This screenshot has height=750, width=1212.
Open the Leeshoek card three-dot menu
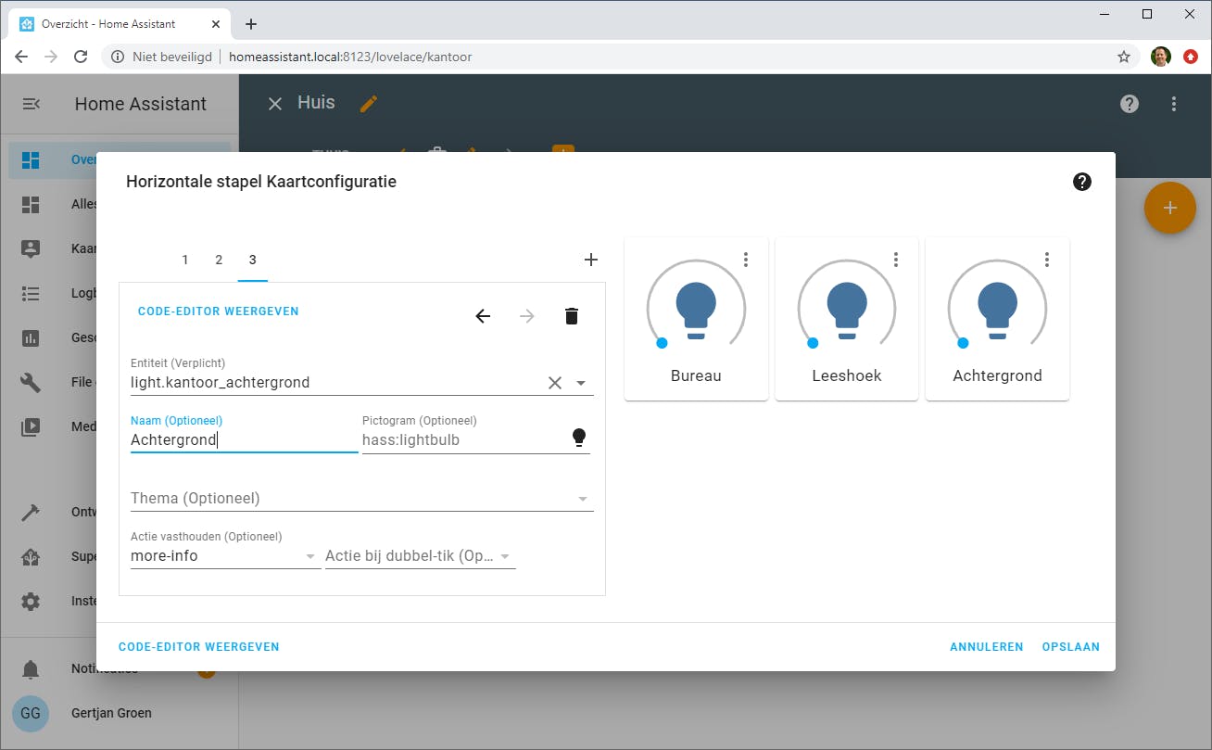tap(896, 260)
